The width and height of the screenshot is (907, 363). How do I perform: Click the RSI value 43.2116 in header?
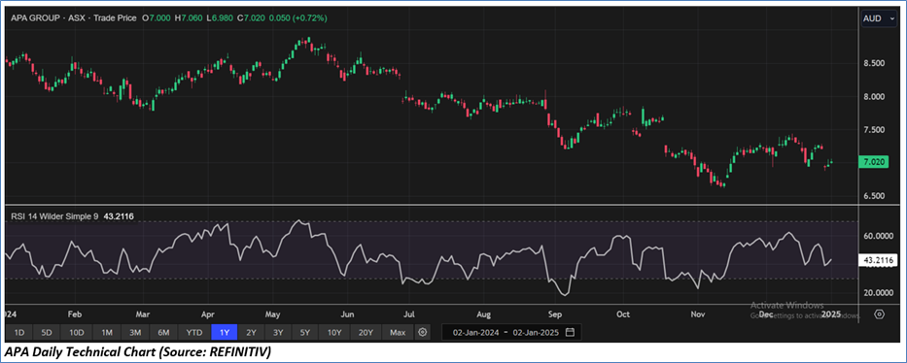pyautogui.click(x=118, y=216)
